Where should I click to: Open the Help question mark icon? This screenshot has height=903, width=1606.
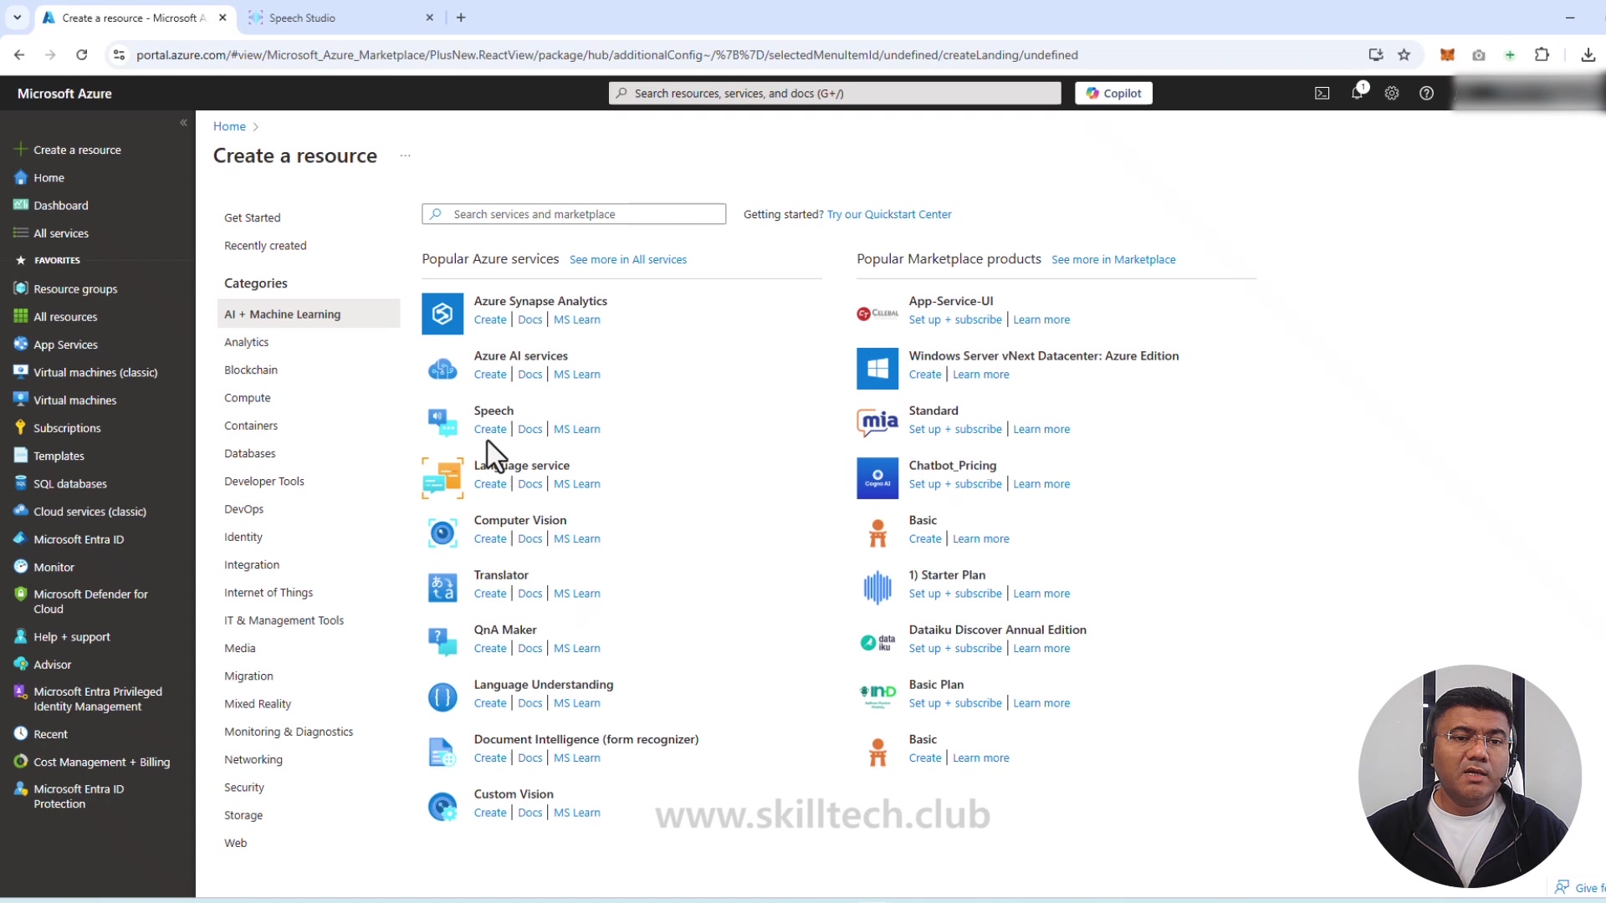click(x=1426, y=93)
